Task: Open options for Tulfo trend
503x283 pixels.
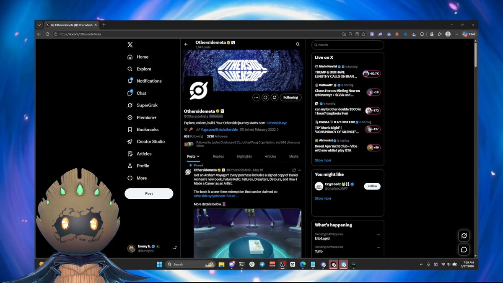Action: coord(379,247)
